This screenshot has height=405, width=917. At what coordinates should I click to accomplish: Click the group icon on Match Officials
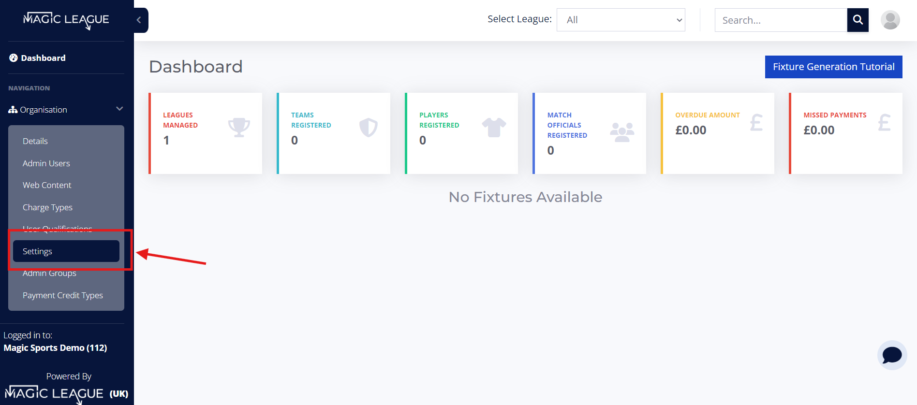point(622,132)
